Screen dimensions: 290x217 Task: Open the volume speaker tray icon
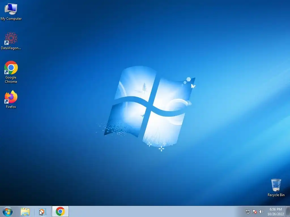[x=261, y=212]
